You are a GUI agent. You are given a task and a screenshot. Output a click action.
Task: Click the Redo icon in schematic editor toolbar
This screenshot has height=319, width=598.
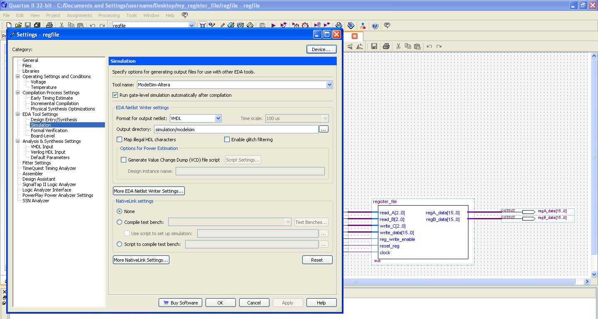pos(439,46)
